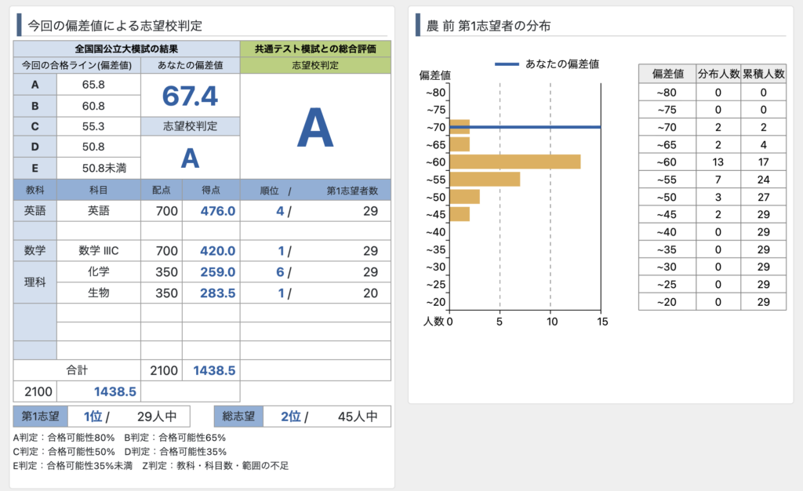Click the blue あなたの偏差値 legend line
The width and height of the screenshot is (803, 491).
coord(507,64)
